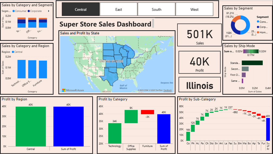Select the Standard Class sales bar

[252, 63]
